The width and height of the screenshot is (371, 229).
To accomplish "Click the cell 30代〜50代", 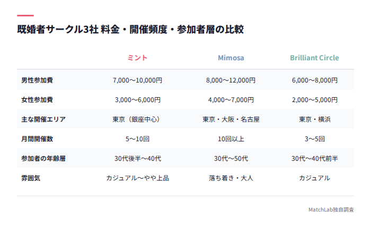I will 231,159.
